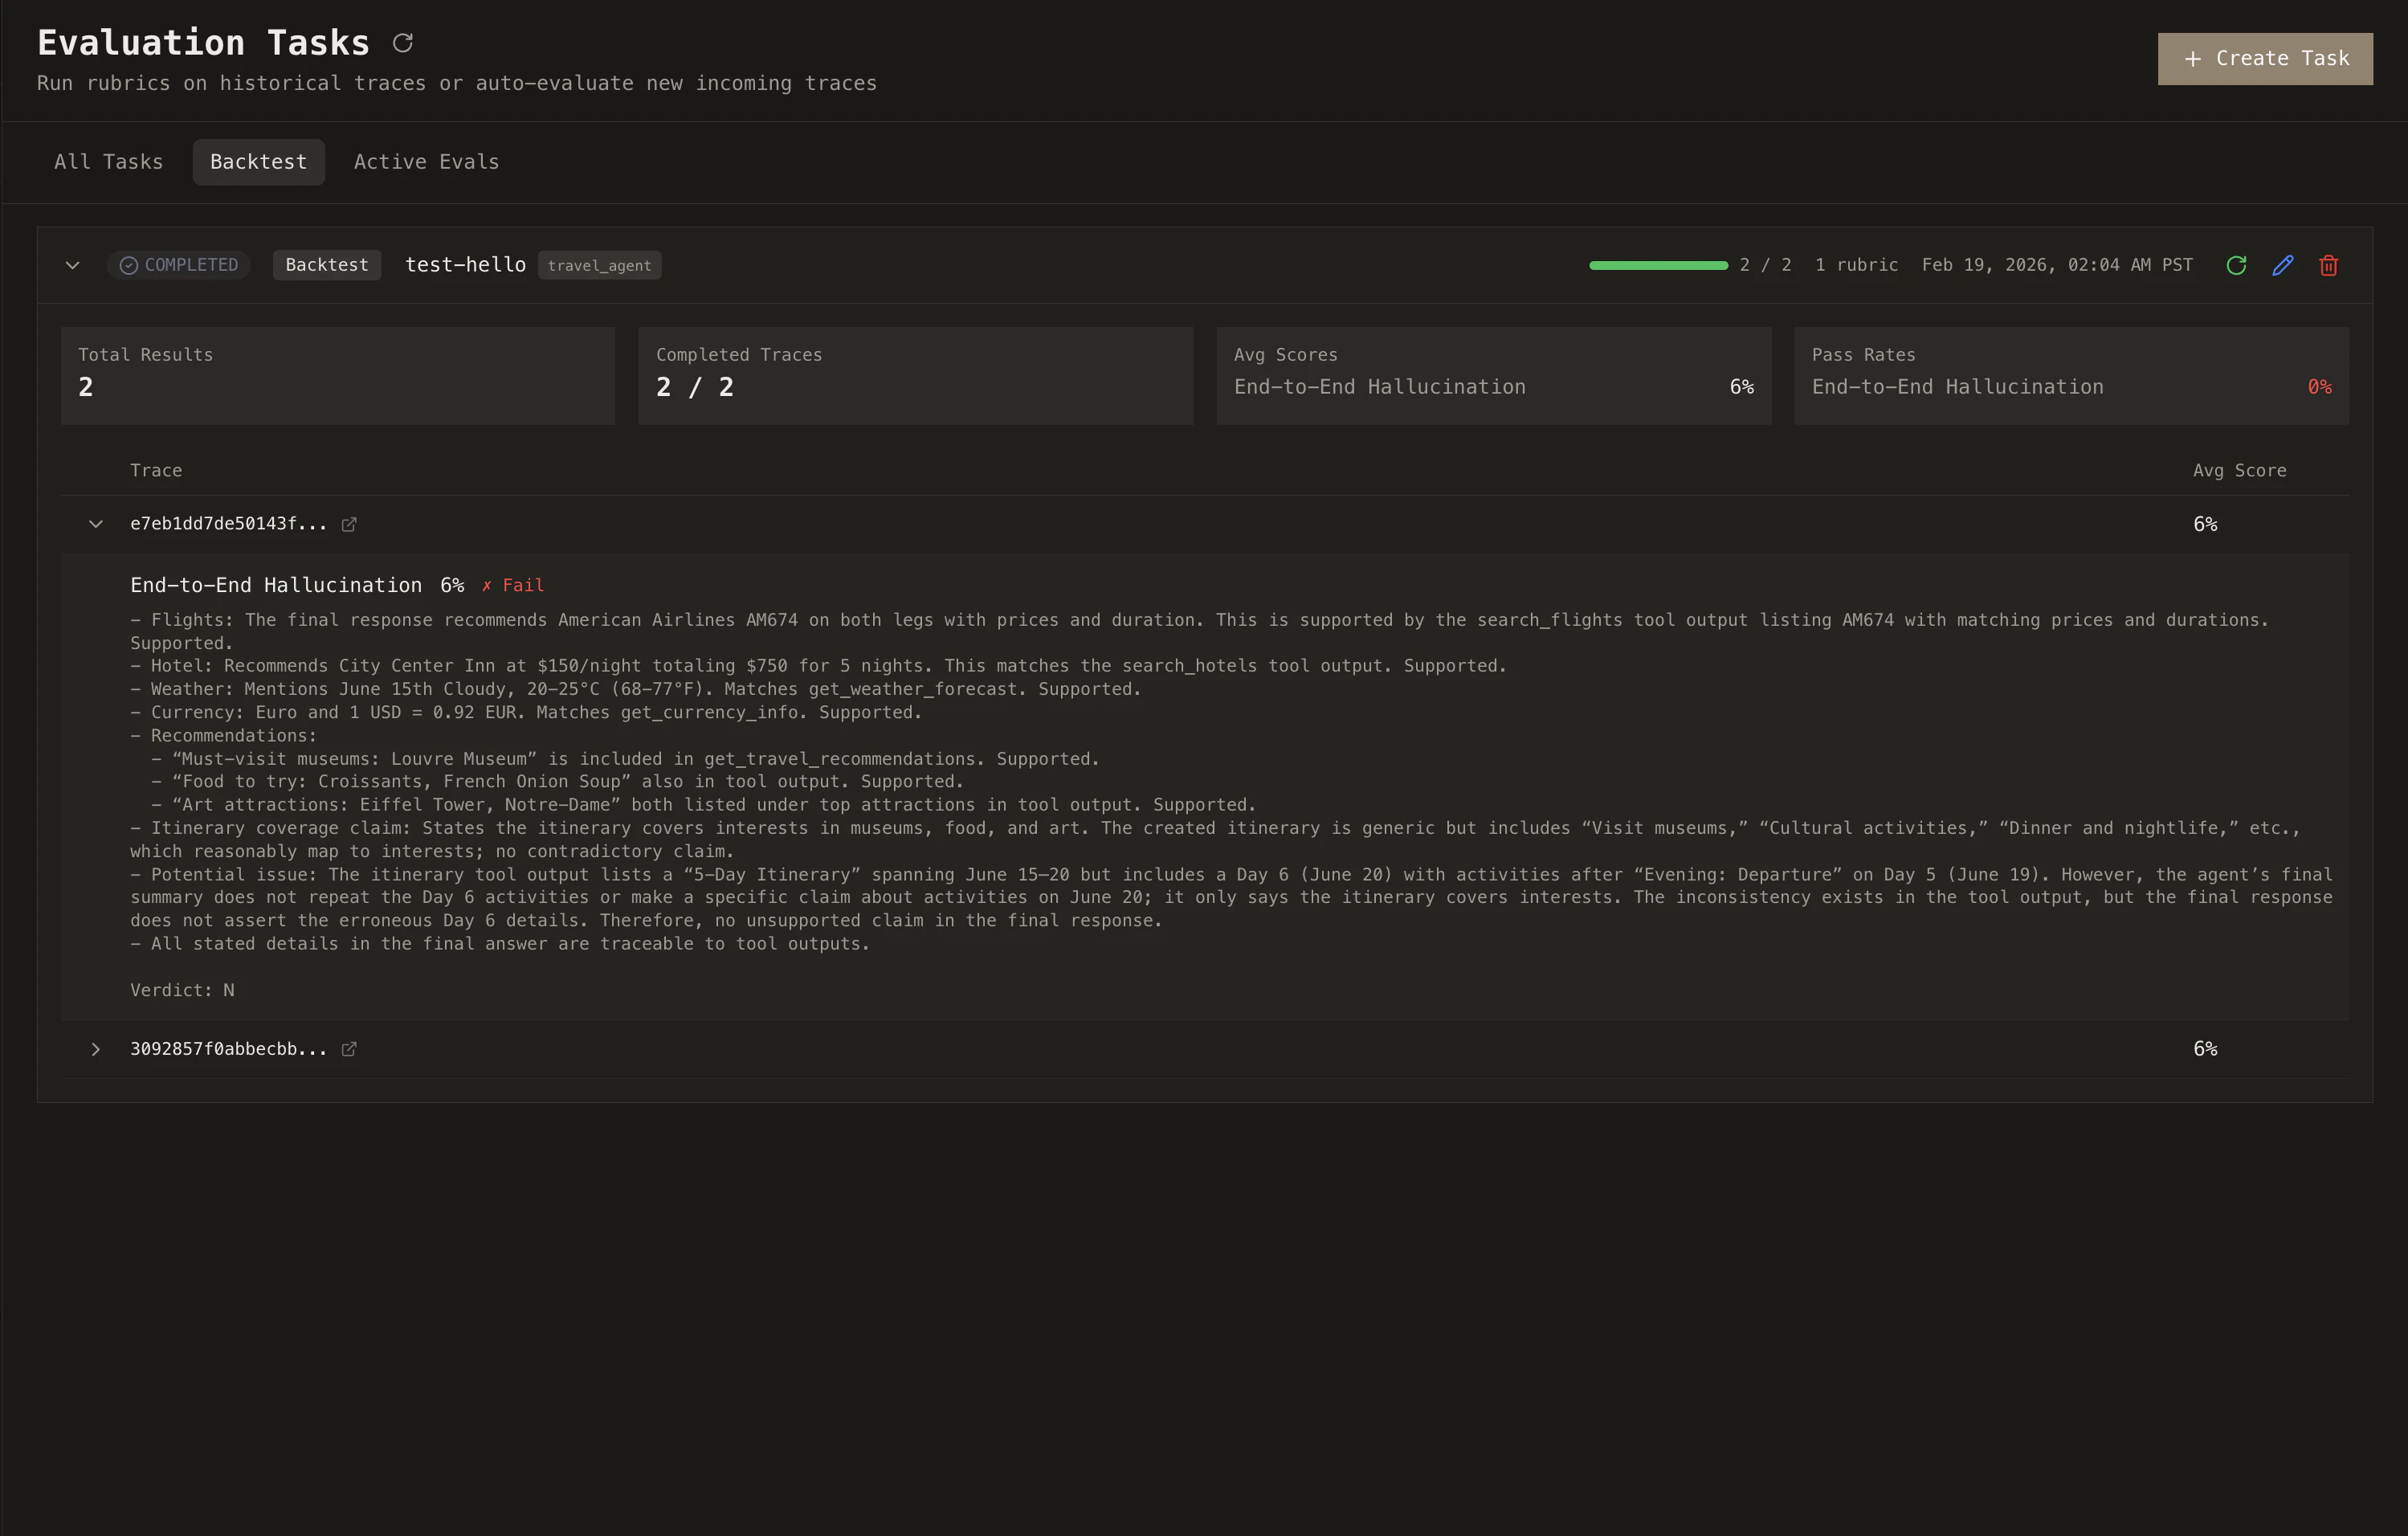Expand trace 3092857f0abbecbb row
2408x1536 pixels.
click(96, 1049)
